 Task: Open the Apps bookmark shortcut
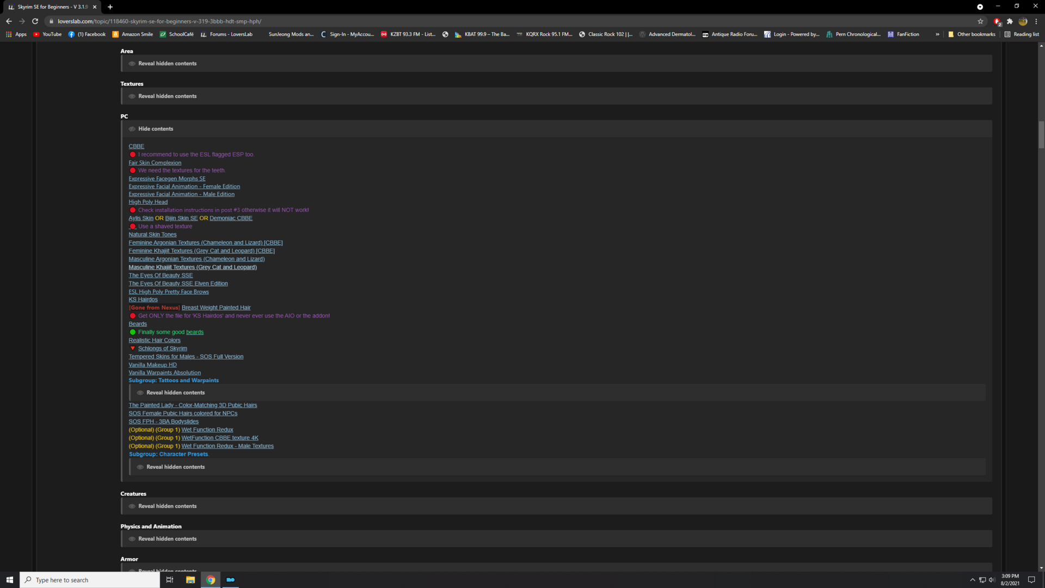[16, 34]
